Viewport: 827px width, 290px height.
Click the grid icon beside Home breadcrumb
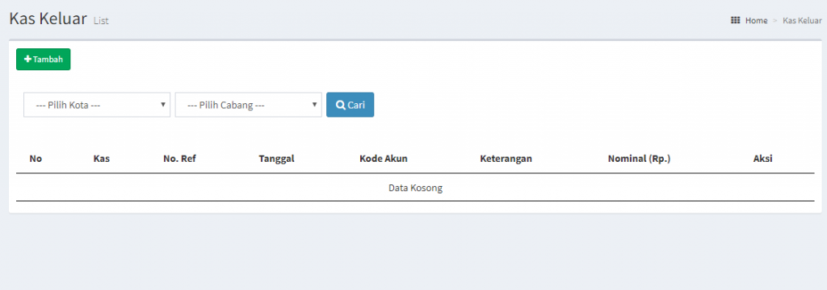(x=735, y=20)
